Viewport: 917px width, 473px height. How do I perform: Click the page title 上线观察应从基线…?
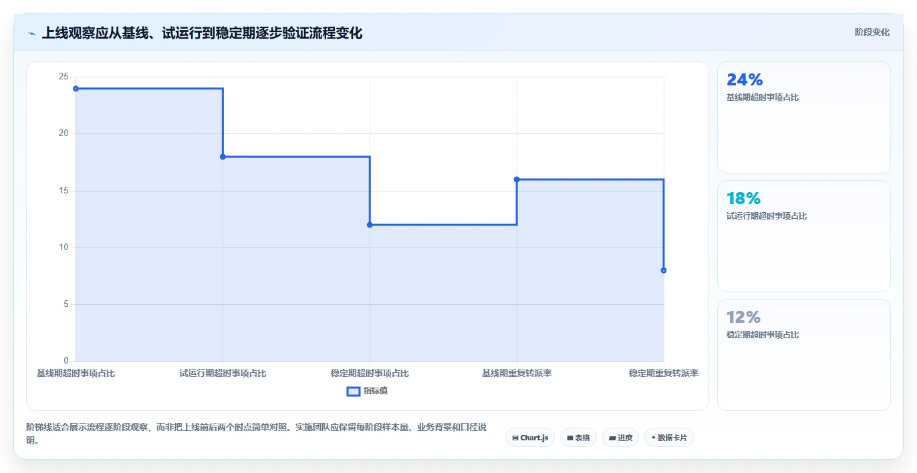[202, 33]
